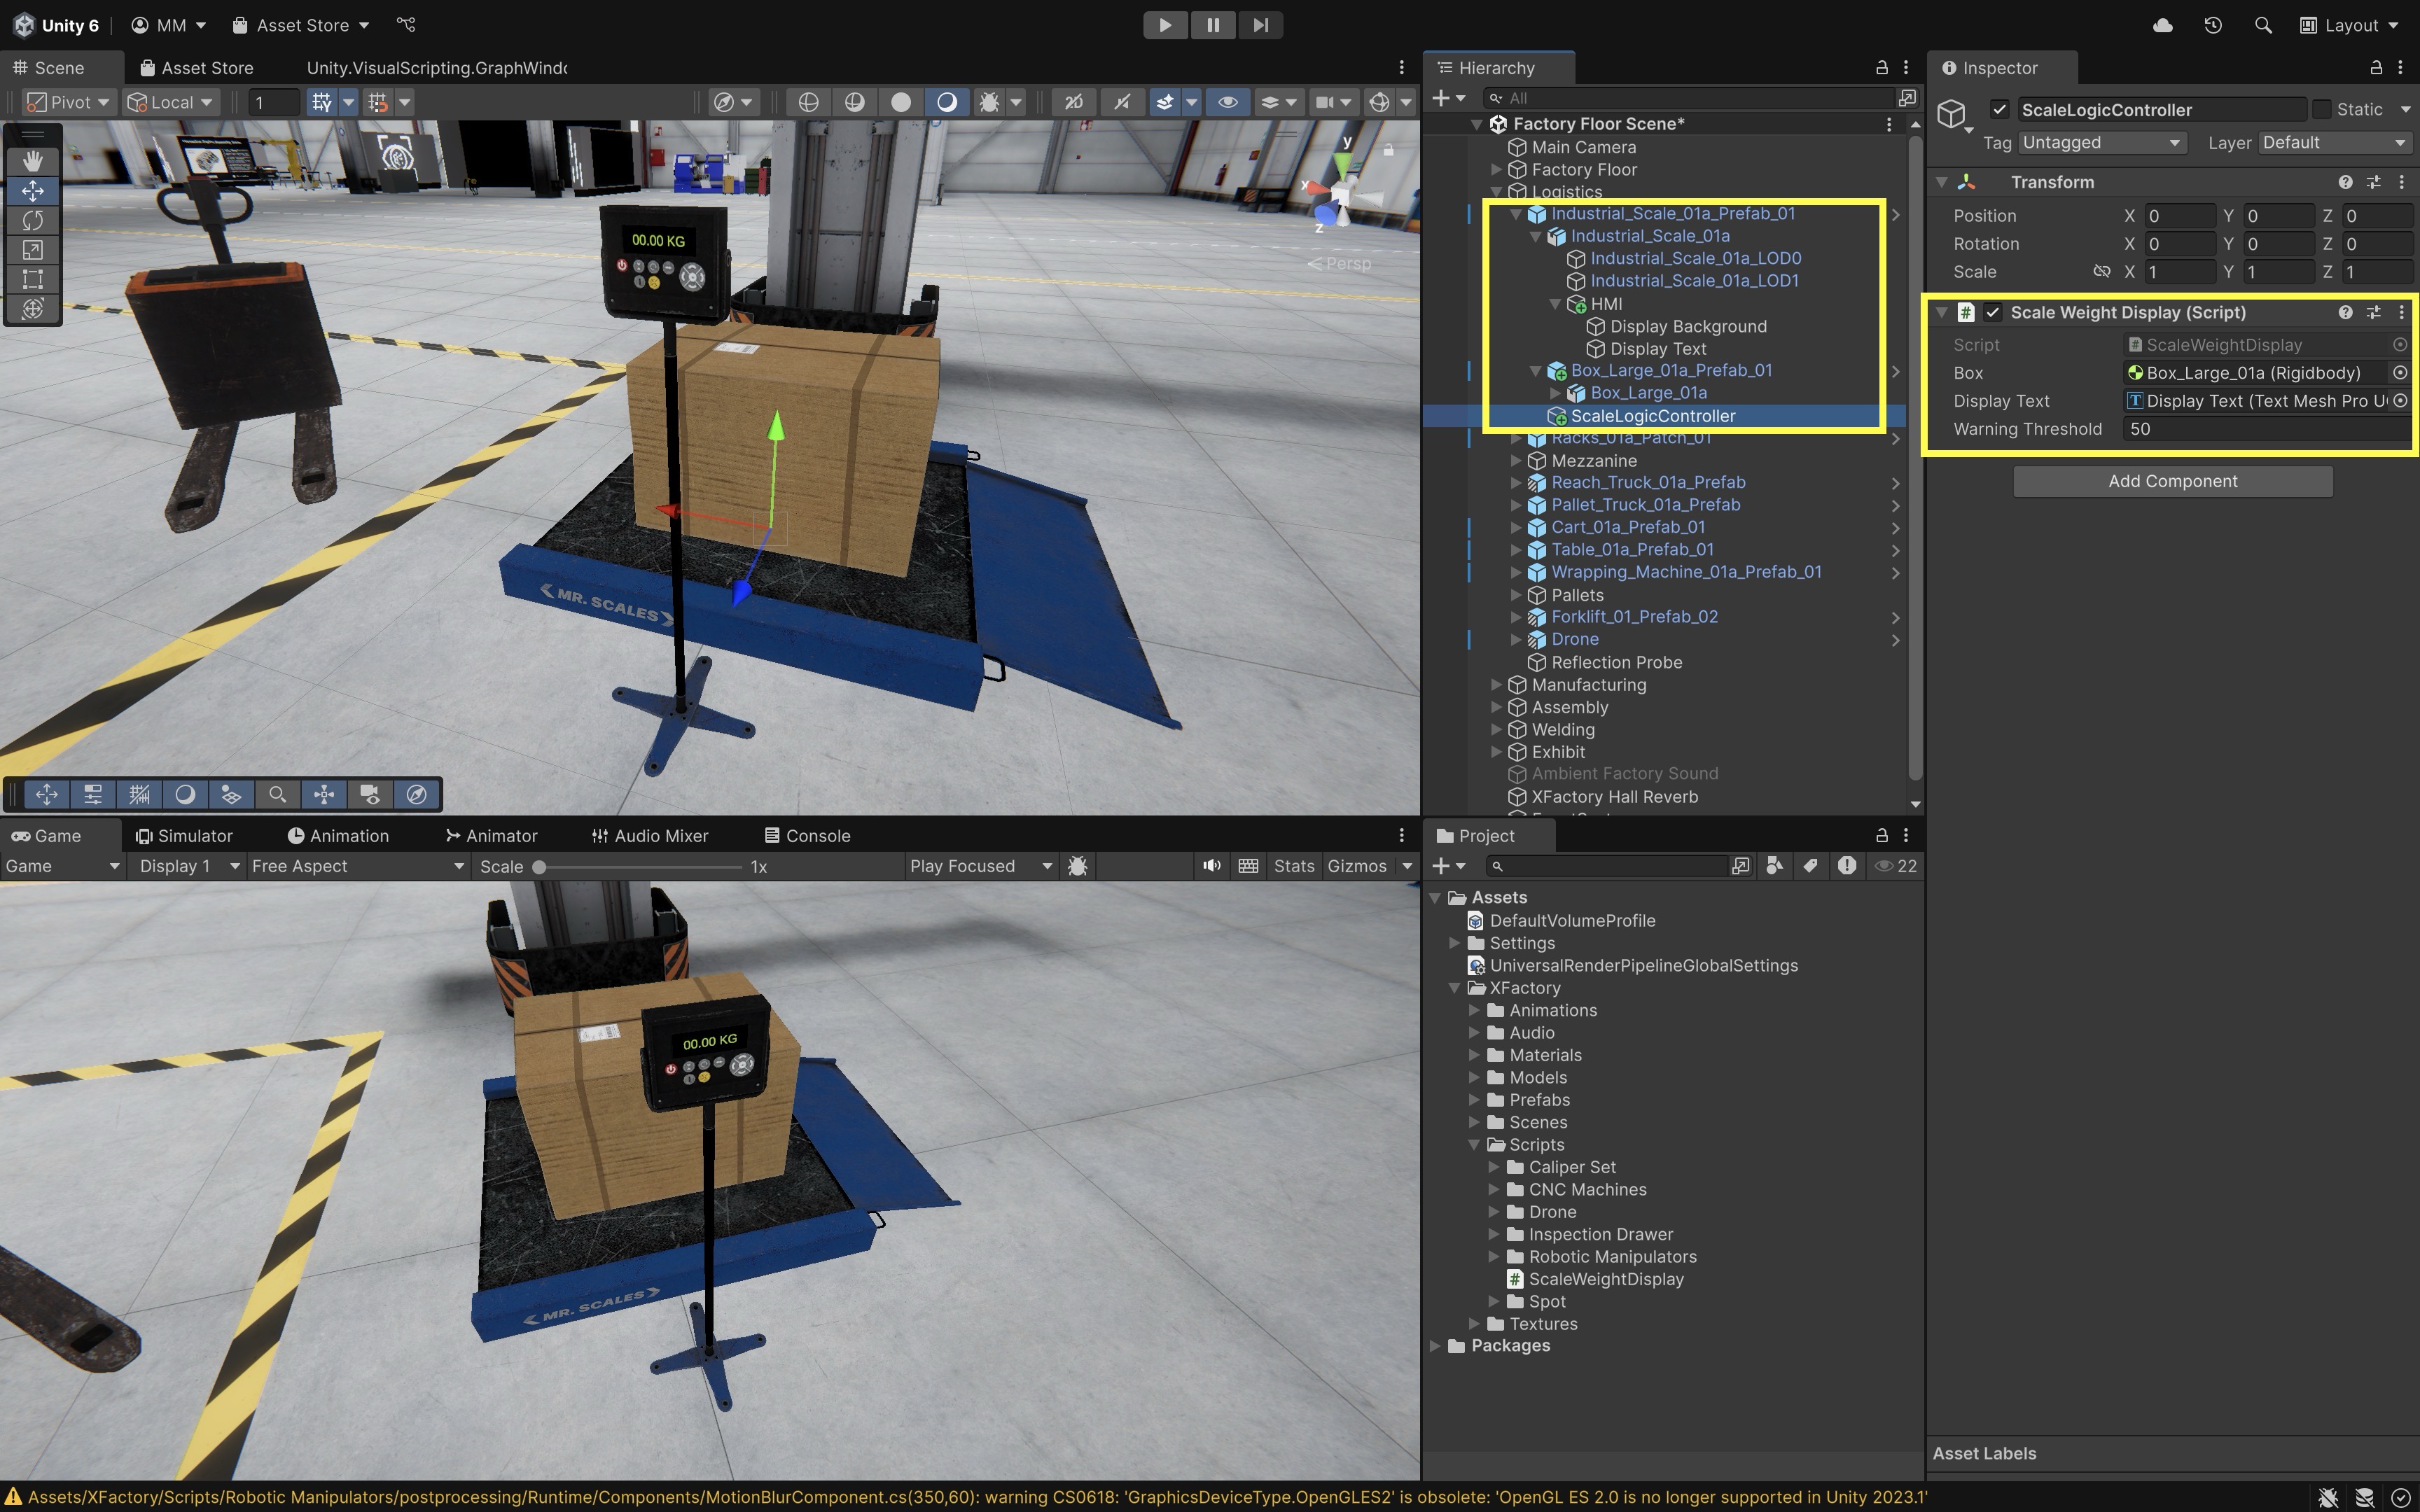2420x1512 pixels.
Task: Select the Scale tool in scene
Action: tap(32, 250)
